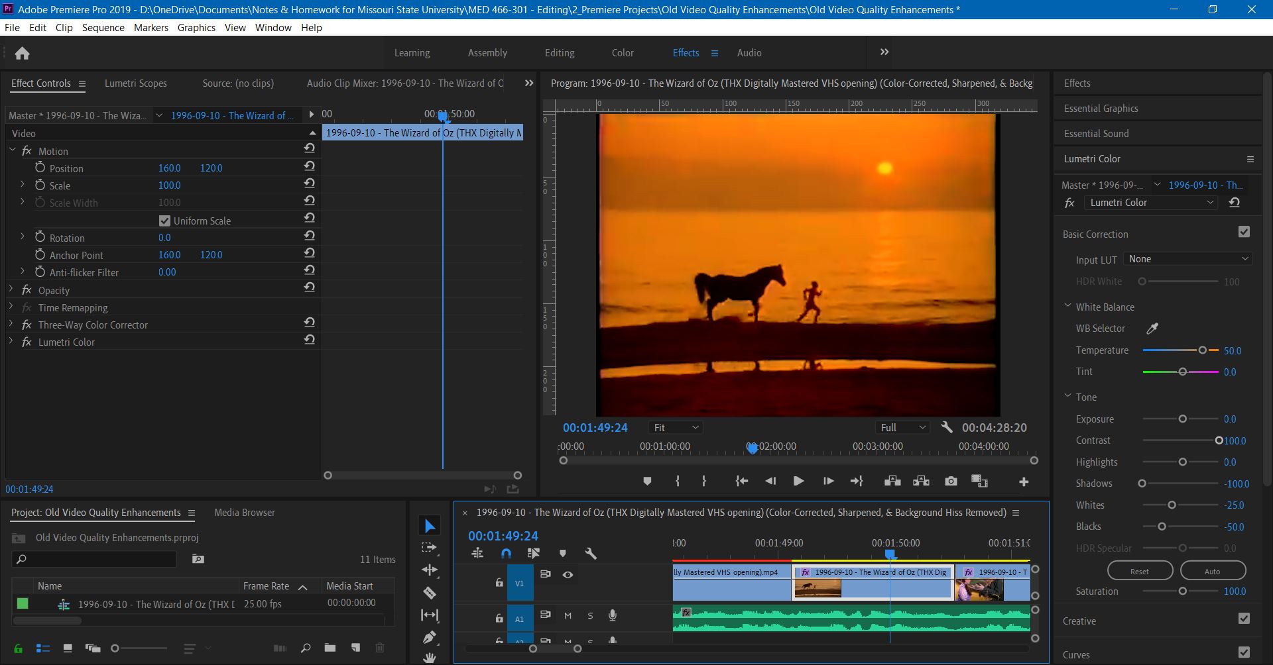Open the Sequence menu
The width and height of the screenshot is (1273, 665).
pos(103,28)
